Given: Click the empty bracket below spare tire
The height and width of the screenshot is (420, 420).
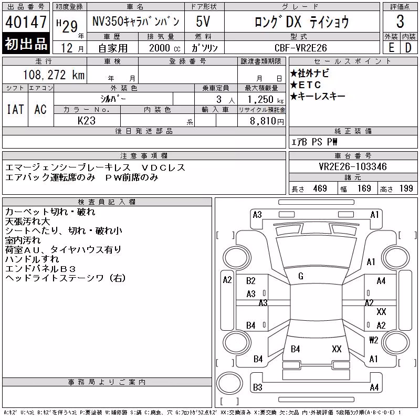Looking at the screenshot, I should [229, 401].
